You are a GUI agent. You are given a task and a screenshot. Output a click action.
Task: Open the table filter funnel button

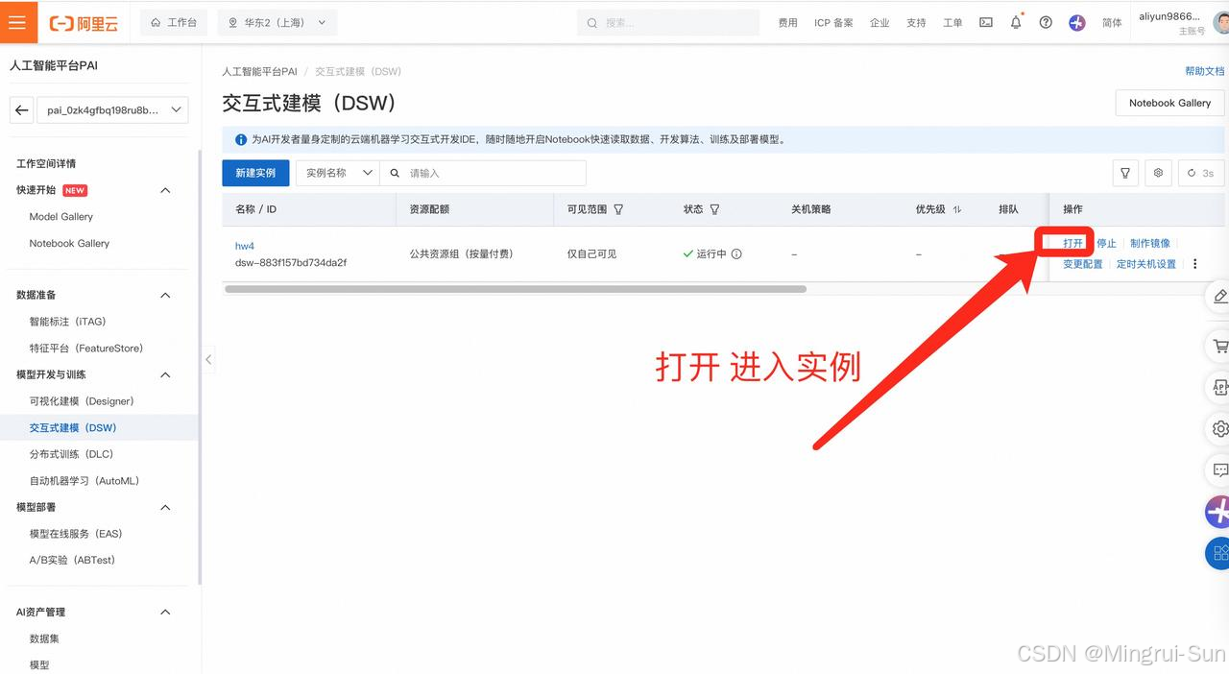[x=1125, y=173]
